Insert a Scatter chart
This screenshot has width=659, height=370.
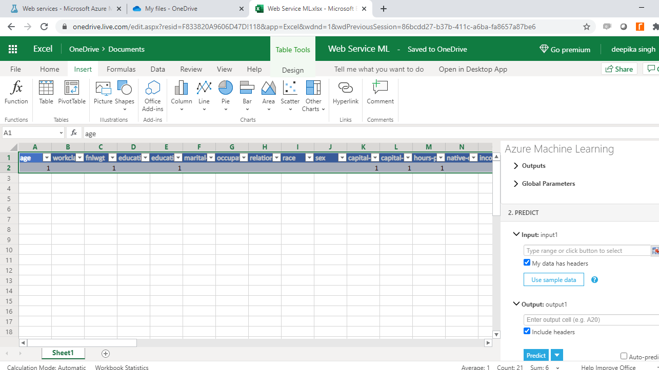point(290,95)
